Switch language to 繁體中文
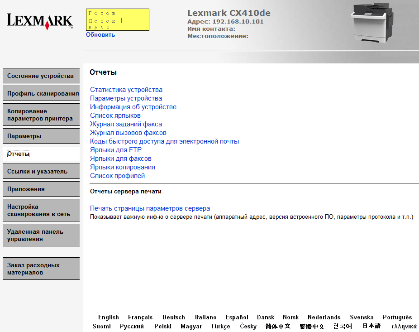The image size is (419, 332). tap(312, 327)
